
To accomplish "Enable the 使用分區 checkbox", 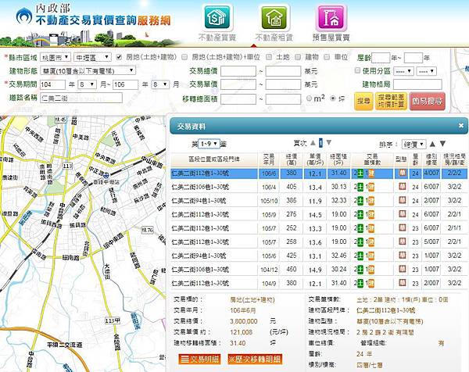I will pos(357,70).
